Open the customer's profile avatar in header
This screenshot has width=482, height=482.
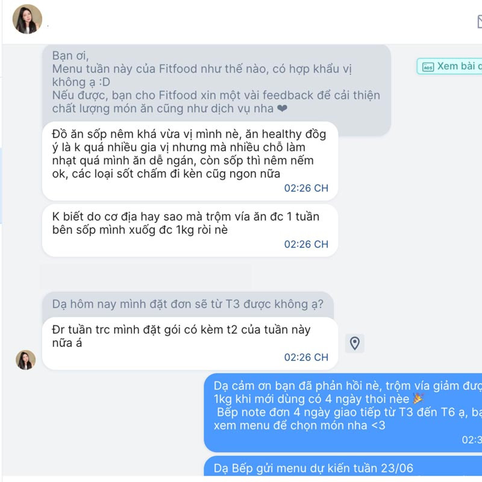[x=27, y=19]
